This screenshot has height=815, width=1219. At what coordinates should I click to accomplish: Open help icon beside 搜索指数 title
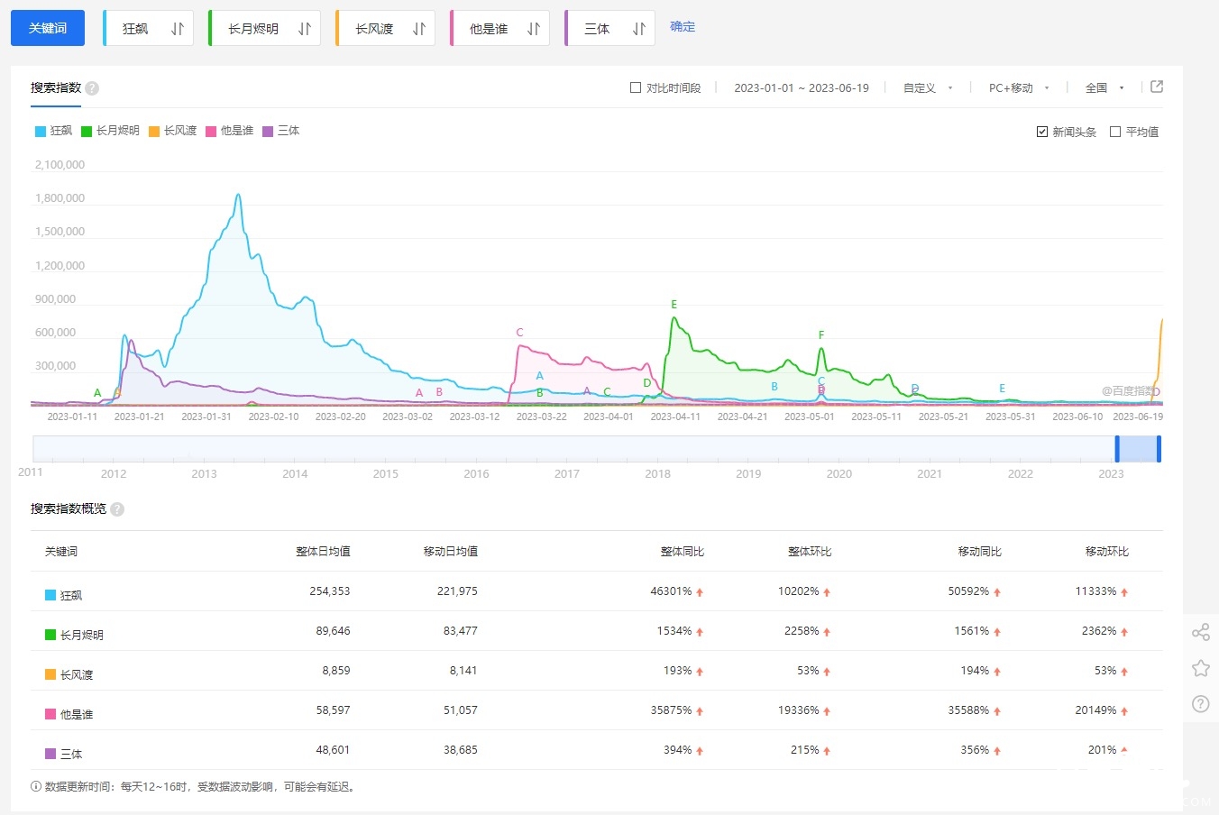(x=92, y=88)
